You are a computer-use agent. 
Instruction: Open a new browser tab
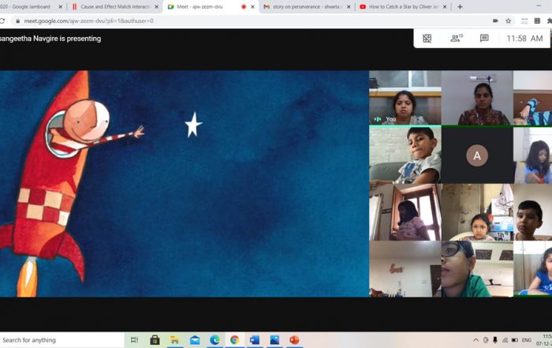point(460,6)
